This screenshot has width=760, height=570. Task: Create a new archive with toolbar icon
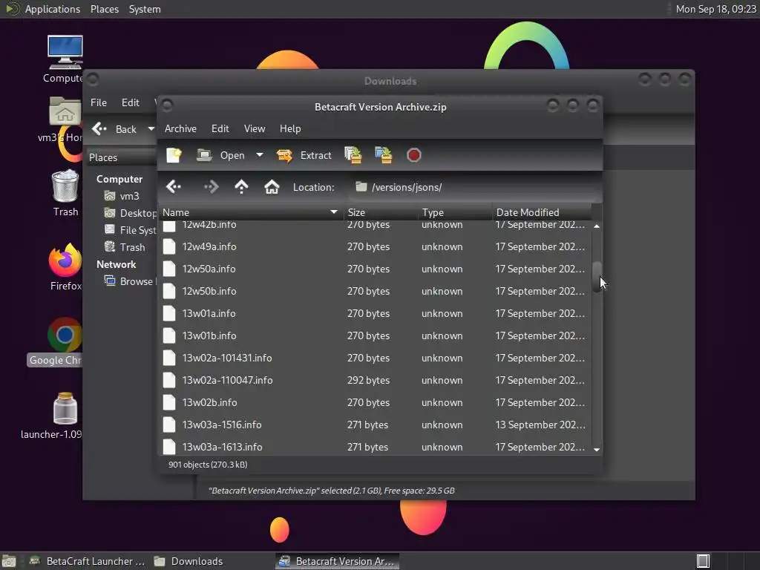[x=174, y=155]
